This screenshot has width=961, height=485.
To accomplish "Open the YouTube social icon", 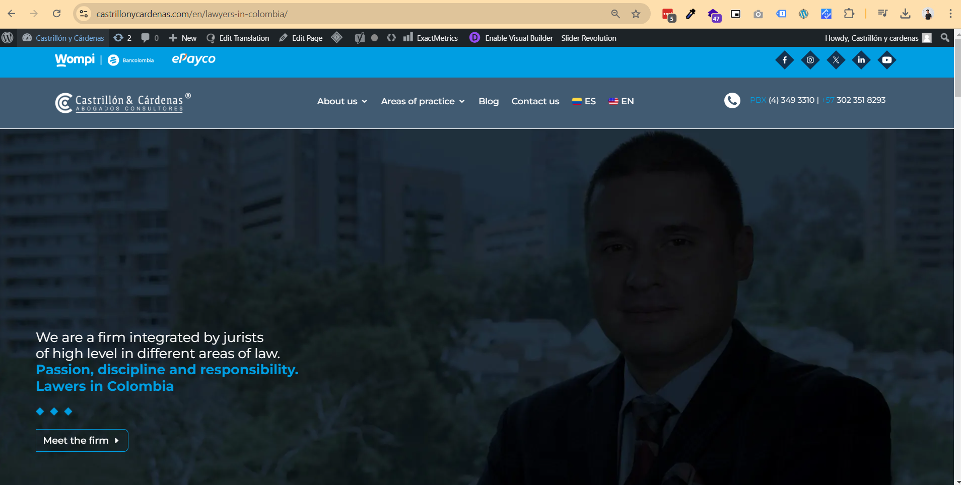I will point(887,60).
